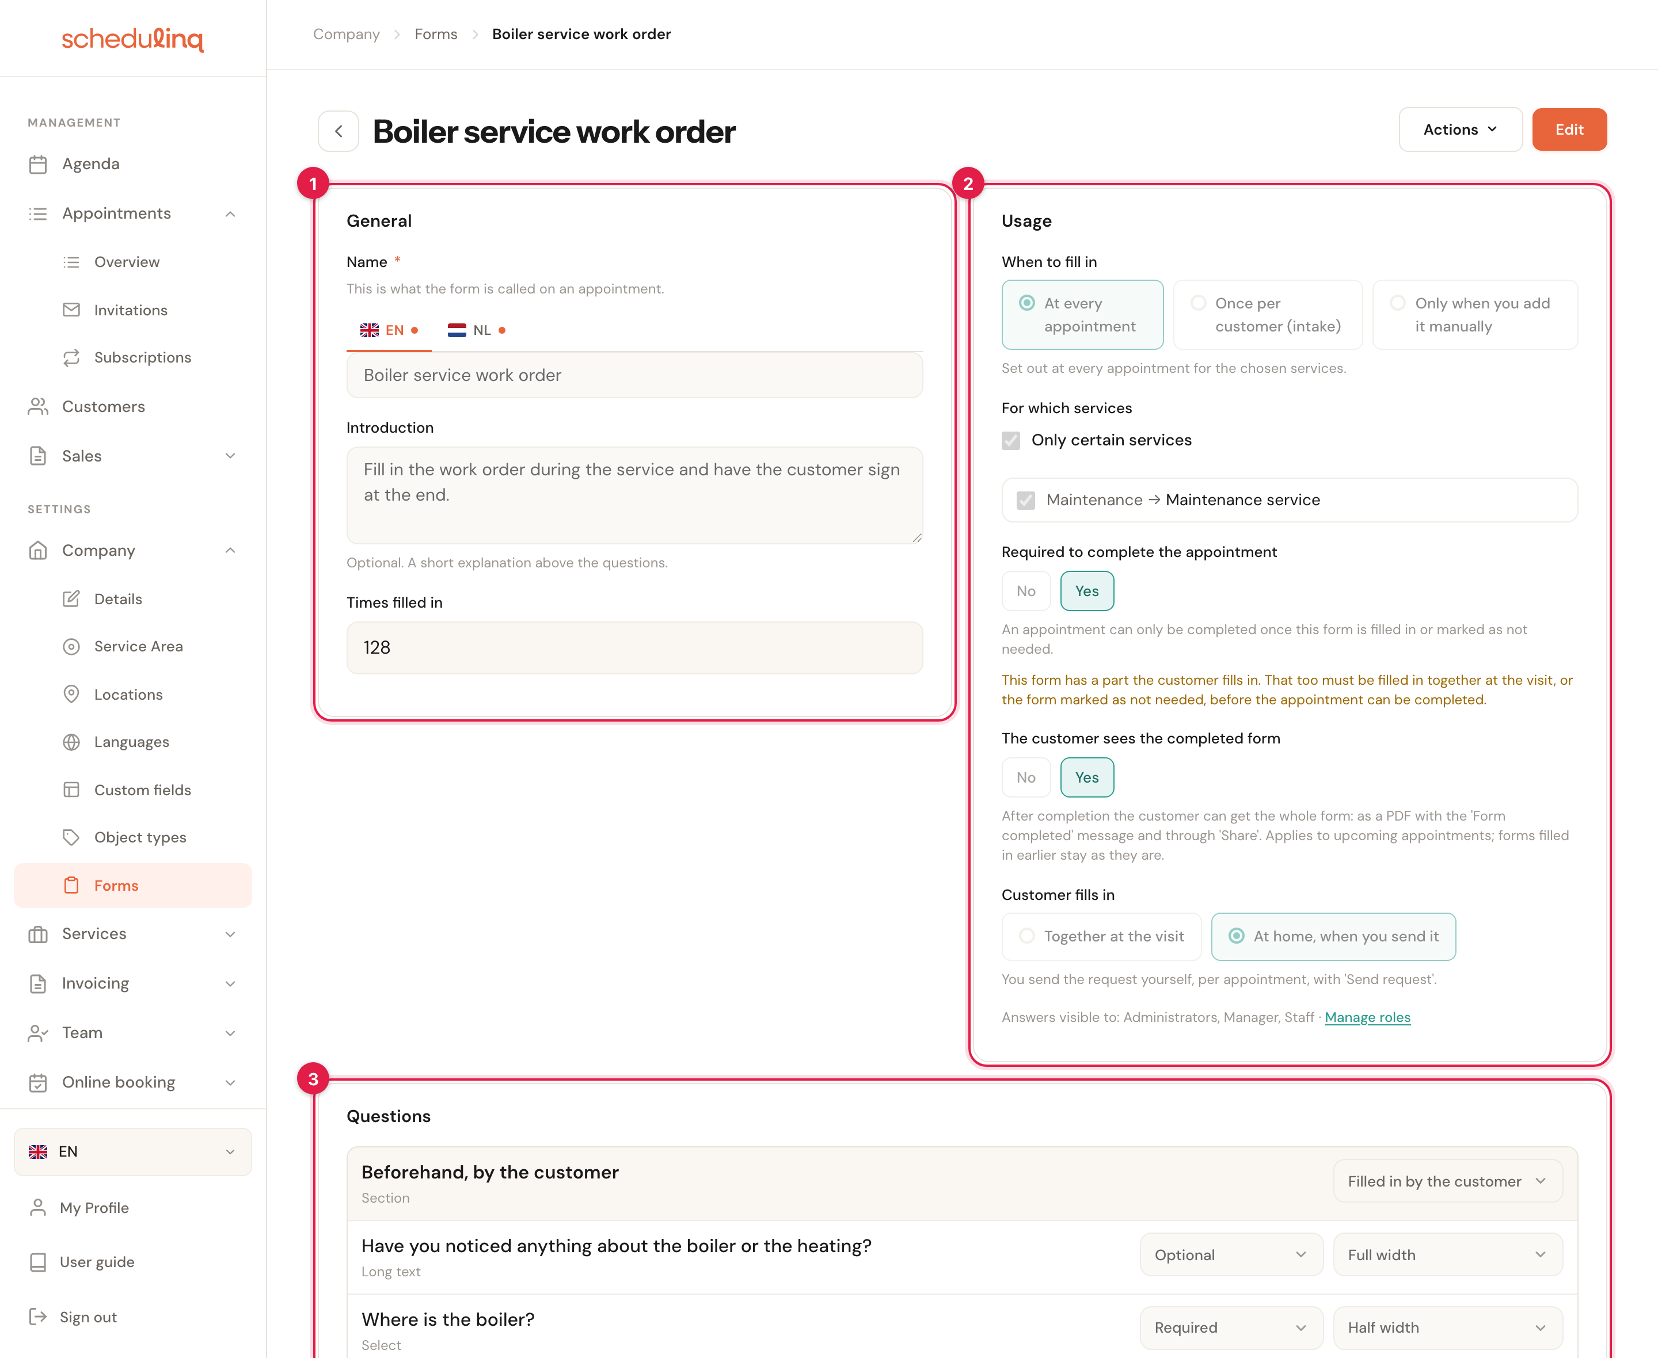Screen dimensions: 1658x1358
Task: Click the Sign out arrow icon
Action: click(x=37, y=1317)
